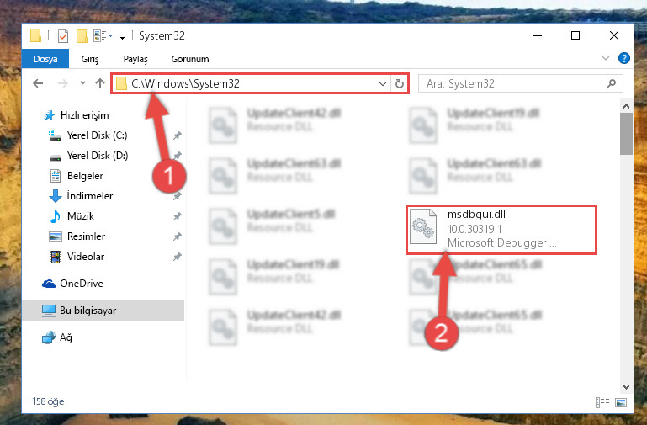647x425 pixels.
Task: Click the search magnifier icon
Action: 611,84
